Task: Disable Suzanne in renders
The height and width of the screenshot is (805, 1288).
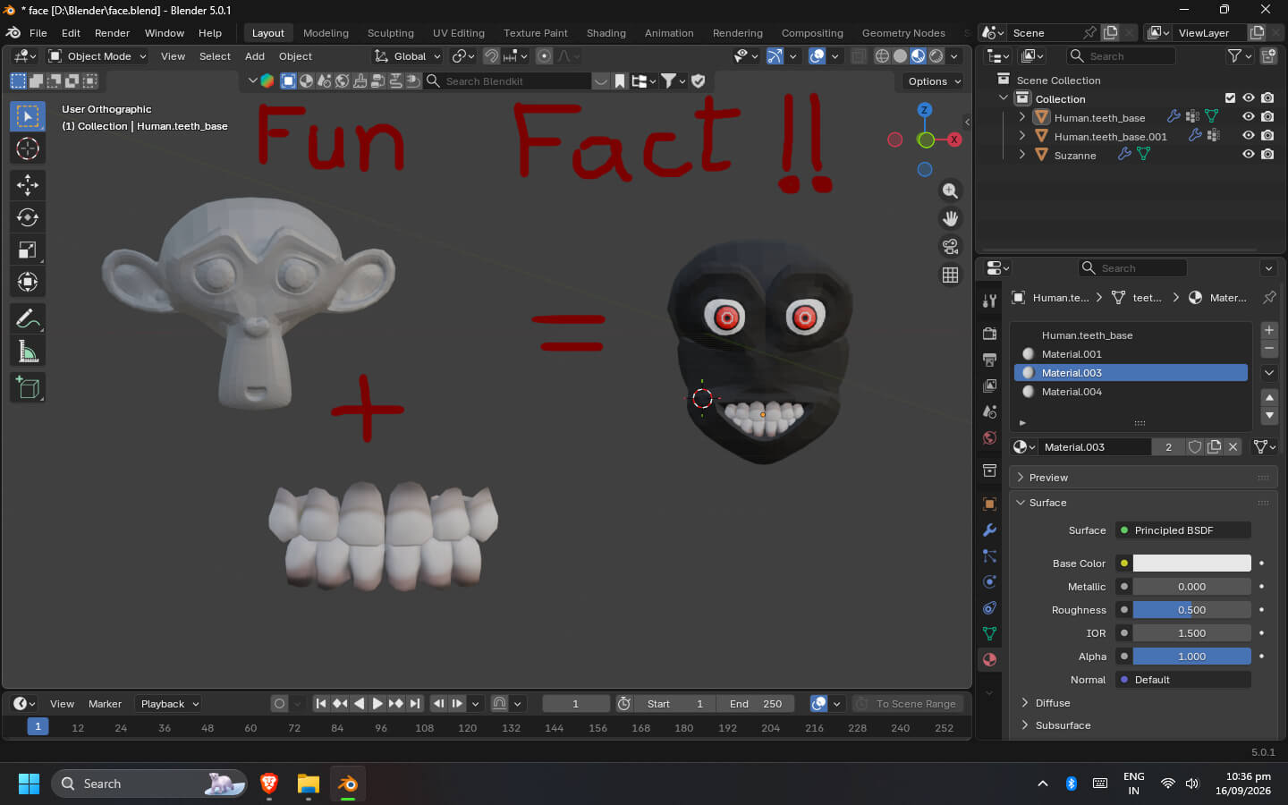Action: point(1267,154)
